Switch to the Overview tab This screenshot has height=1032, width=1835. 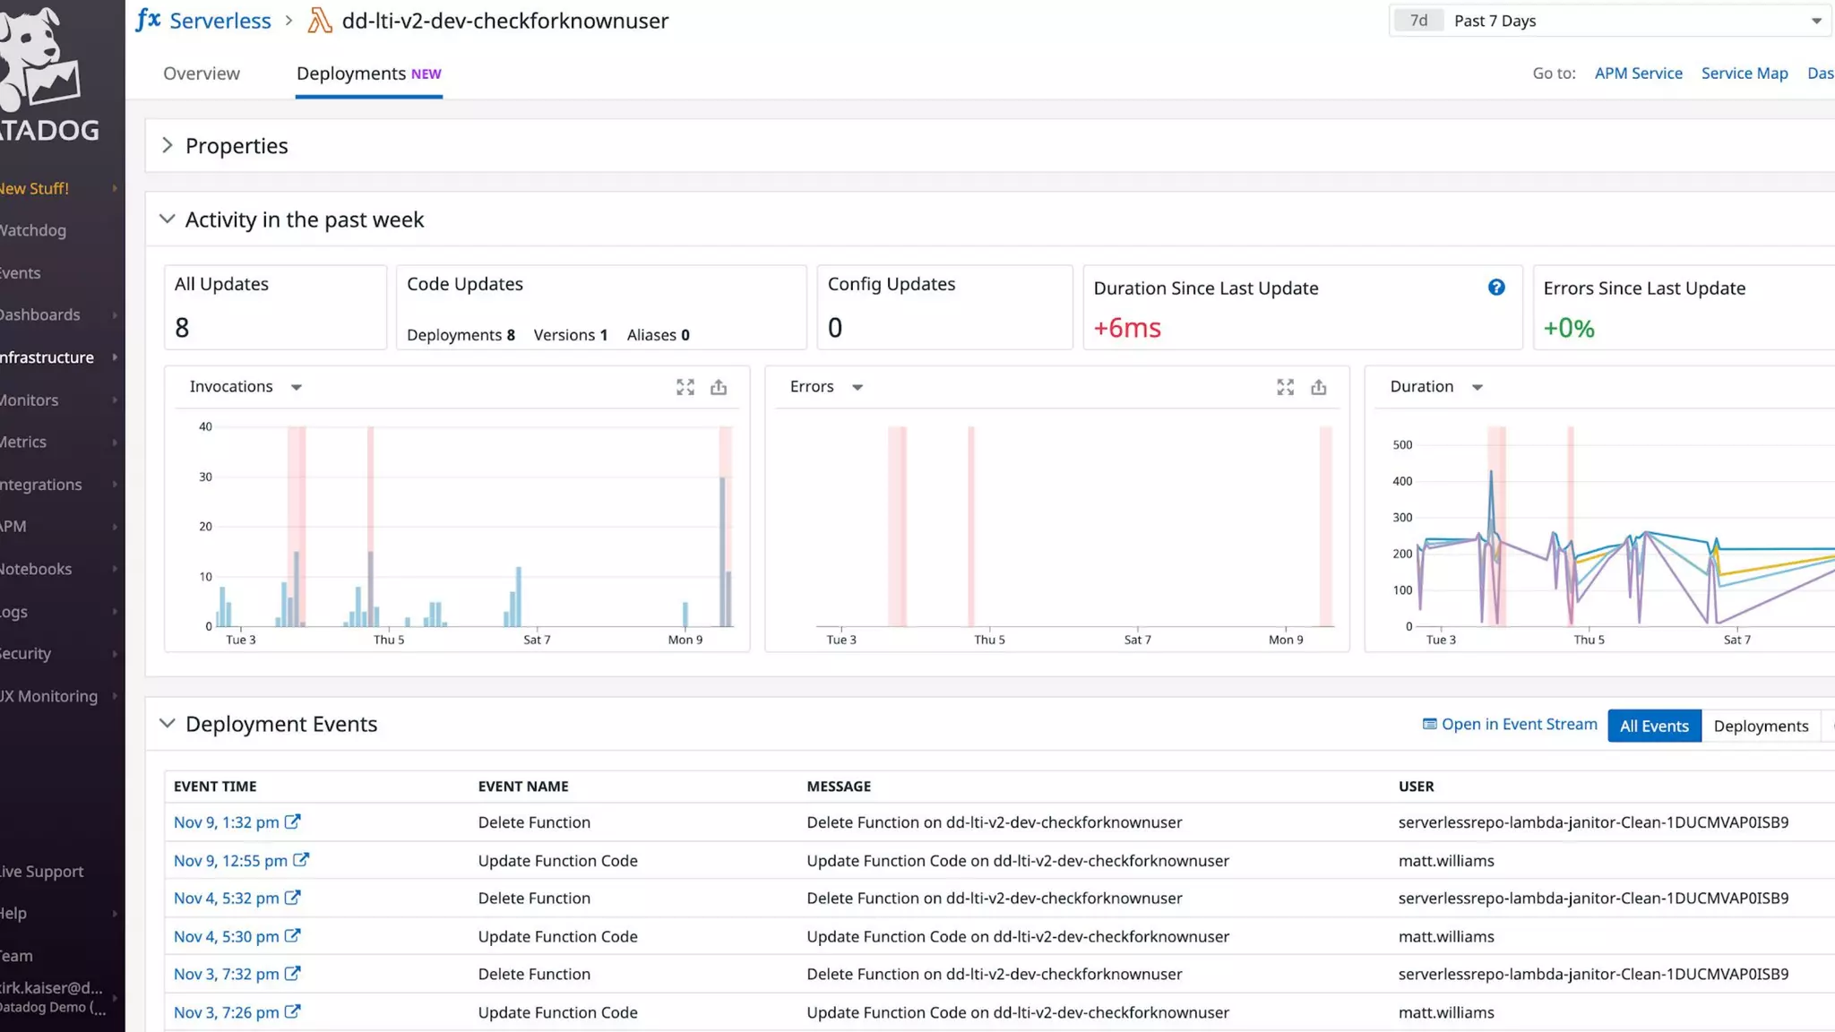[x=202, y=73]
